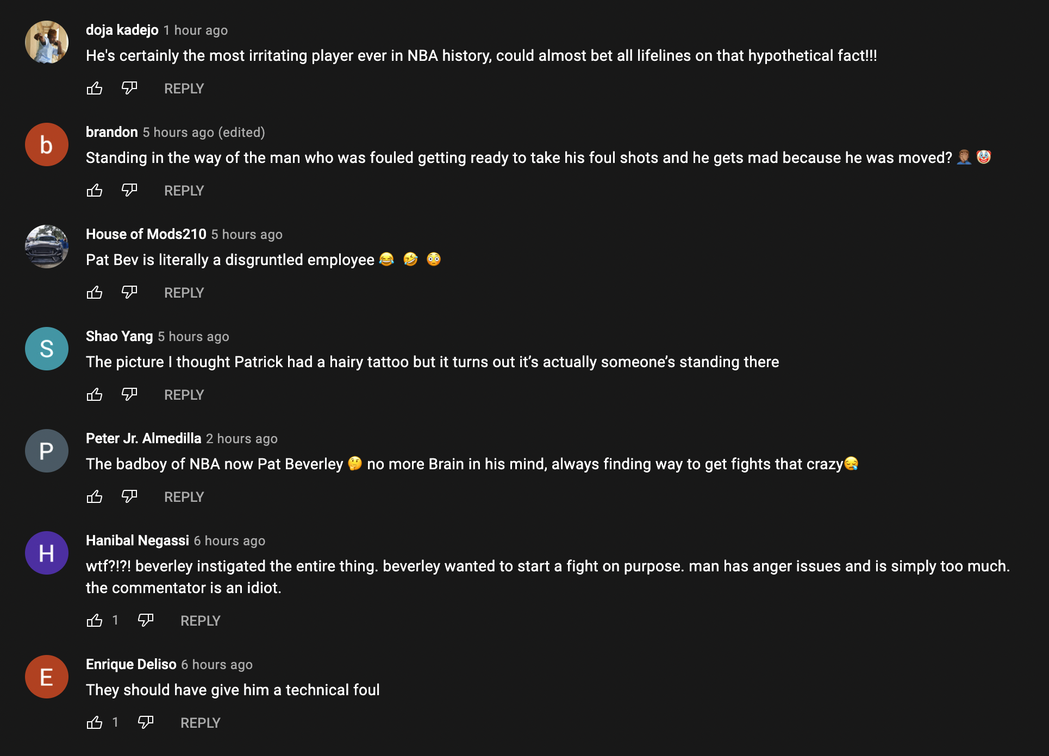The width and height of the screenshot is (1049, 756).
Task: Reply to brandon's comment
Action: point(184,191)
